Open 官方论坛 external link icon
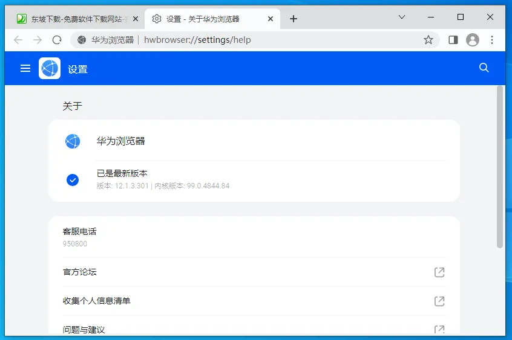512x340 pixels. [439, 272]
